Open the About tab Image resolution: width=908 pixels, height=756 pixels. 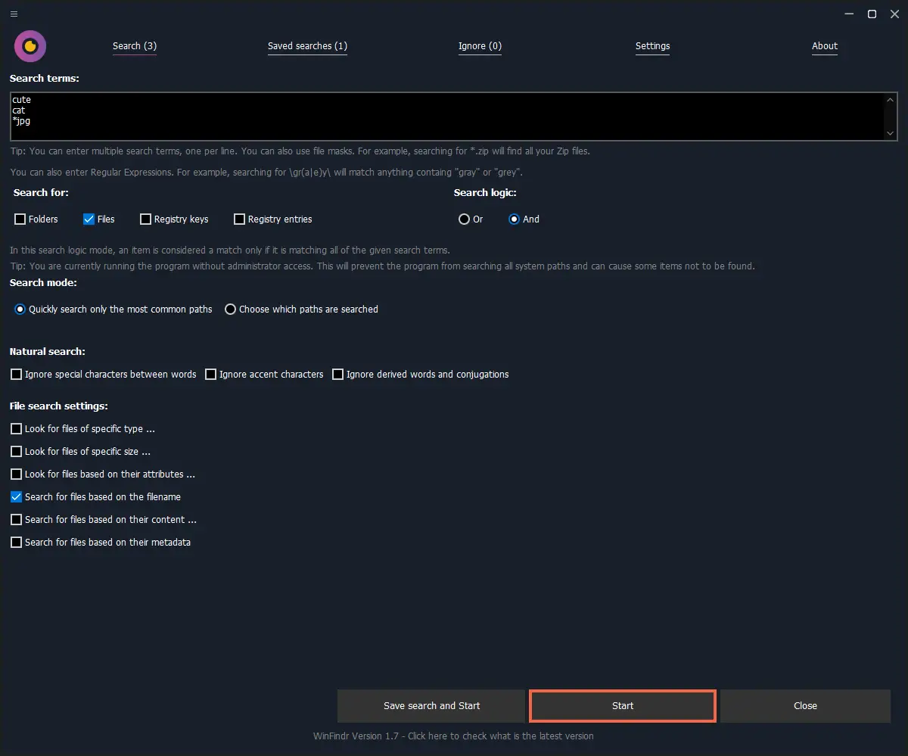tap(824, 46)
